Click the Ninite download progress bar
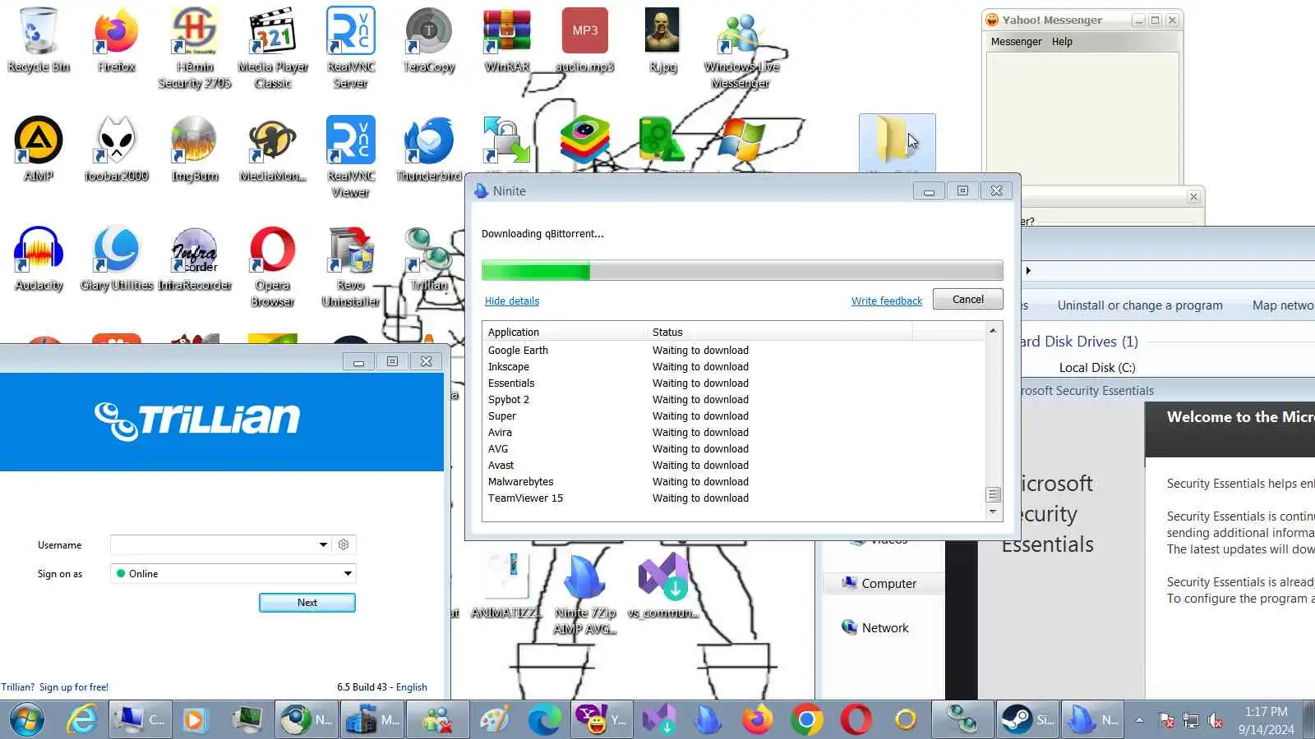Image resolution: width=1315 pixels, height=739 pixels. 742,270
